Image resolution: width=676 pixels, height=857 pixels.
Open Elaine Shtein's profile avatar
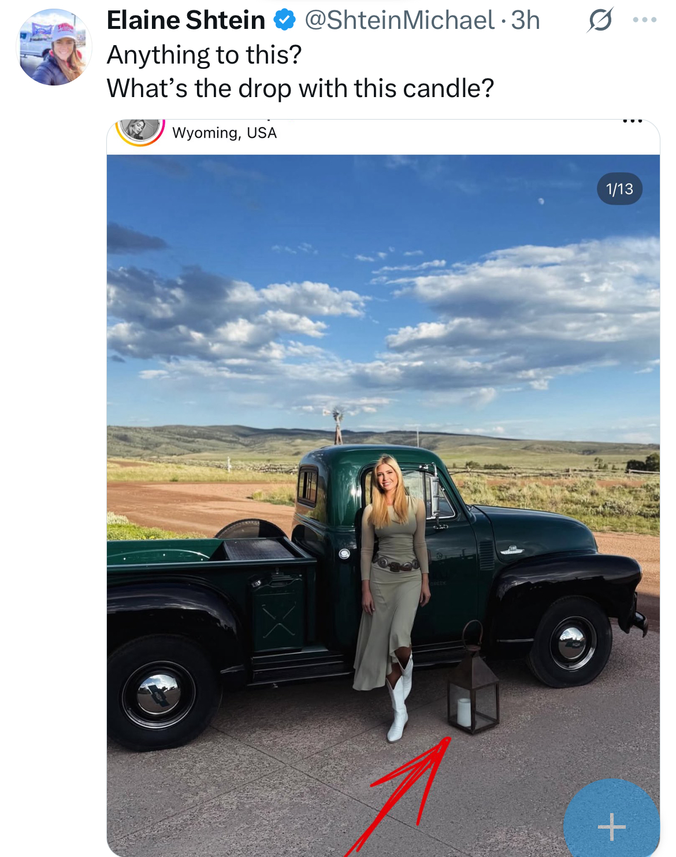coord(54,47)
